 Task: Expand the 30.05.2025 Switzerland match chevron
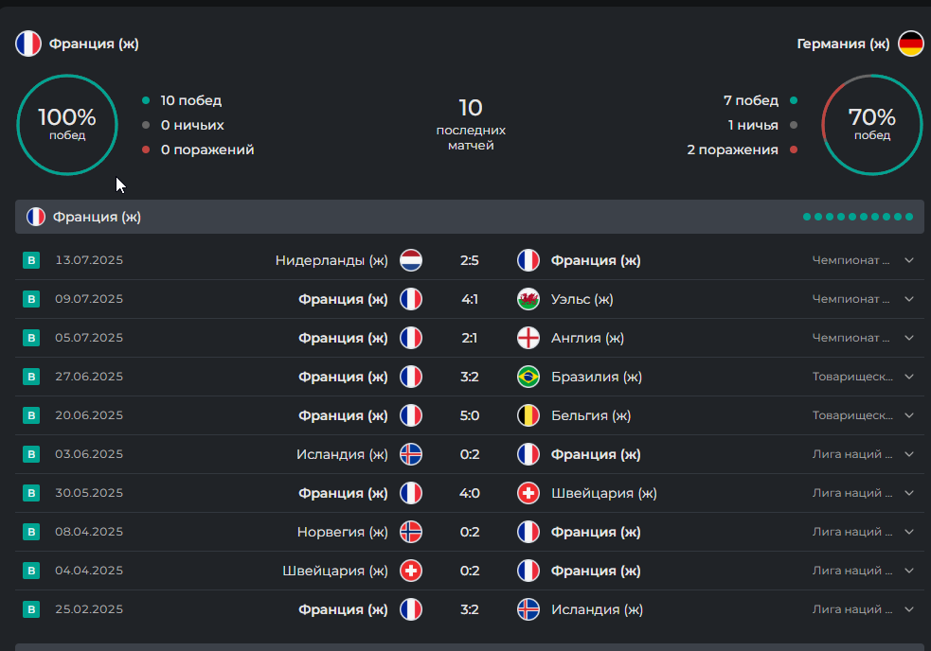point(909,493)
